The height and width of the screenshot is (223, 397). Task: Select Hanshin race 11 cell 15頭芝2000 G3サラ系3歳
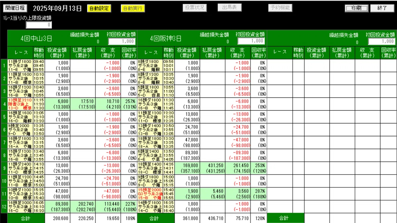pos(150,194)
